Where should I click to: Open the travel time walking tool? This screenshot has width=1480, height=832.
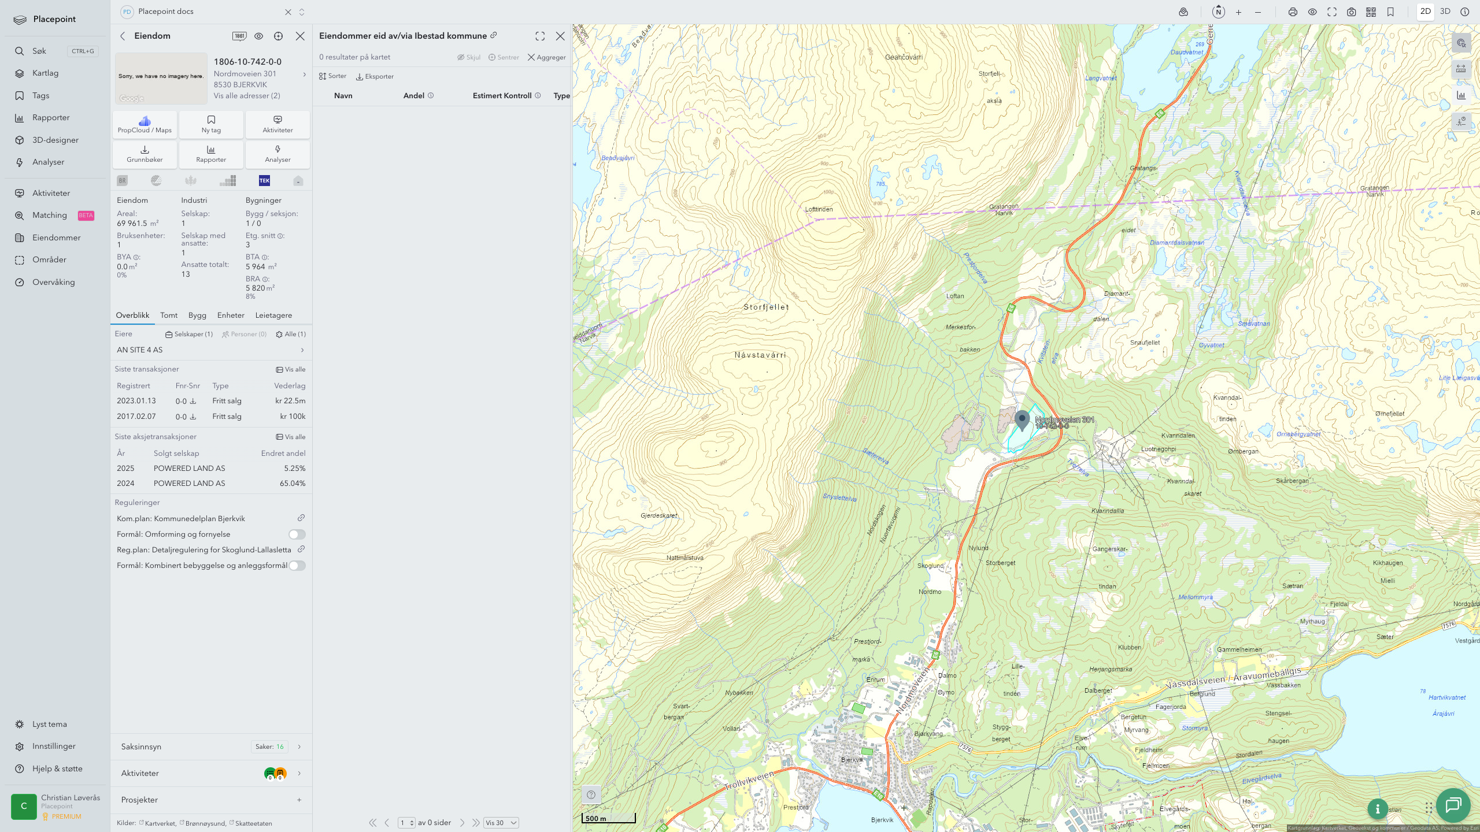(x=1461, y=121)
